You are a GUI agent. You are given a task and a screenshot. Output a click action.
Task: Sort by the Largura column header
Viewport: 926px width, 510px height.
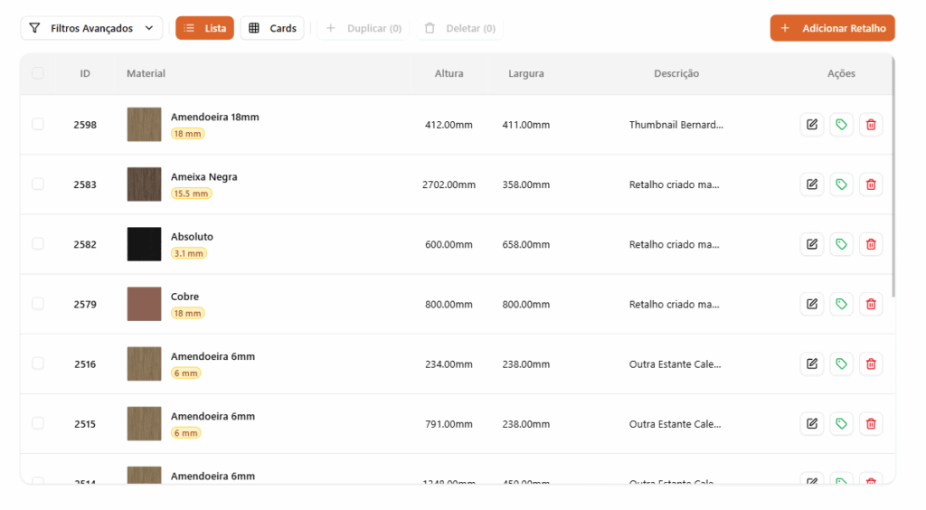pos(525,73)
